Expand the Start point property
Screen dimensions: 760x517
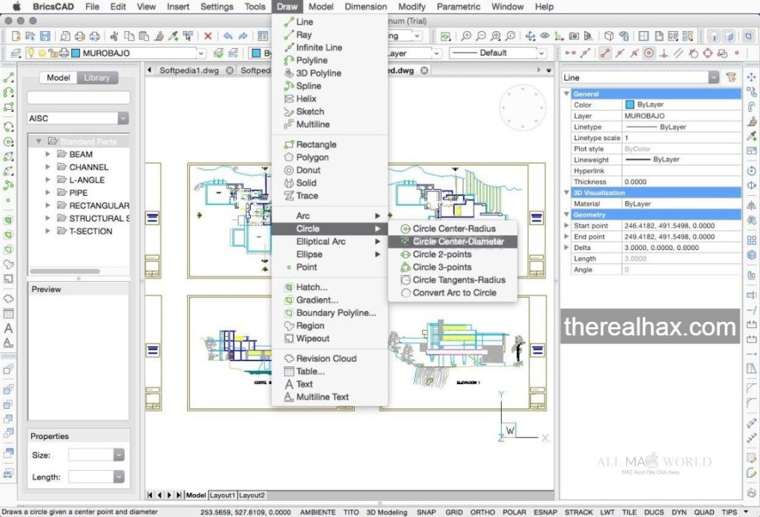[566, 225]
